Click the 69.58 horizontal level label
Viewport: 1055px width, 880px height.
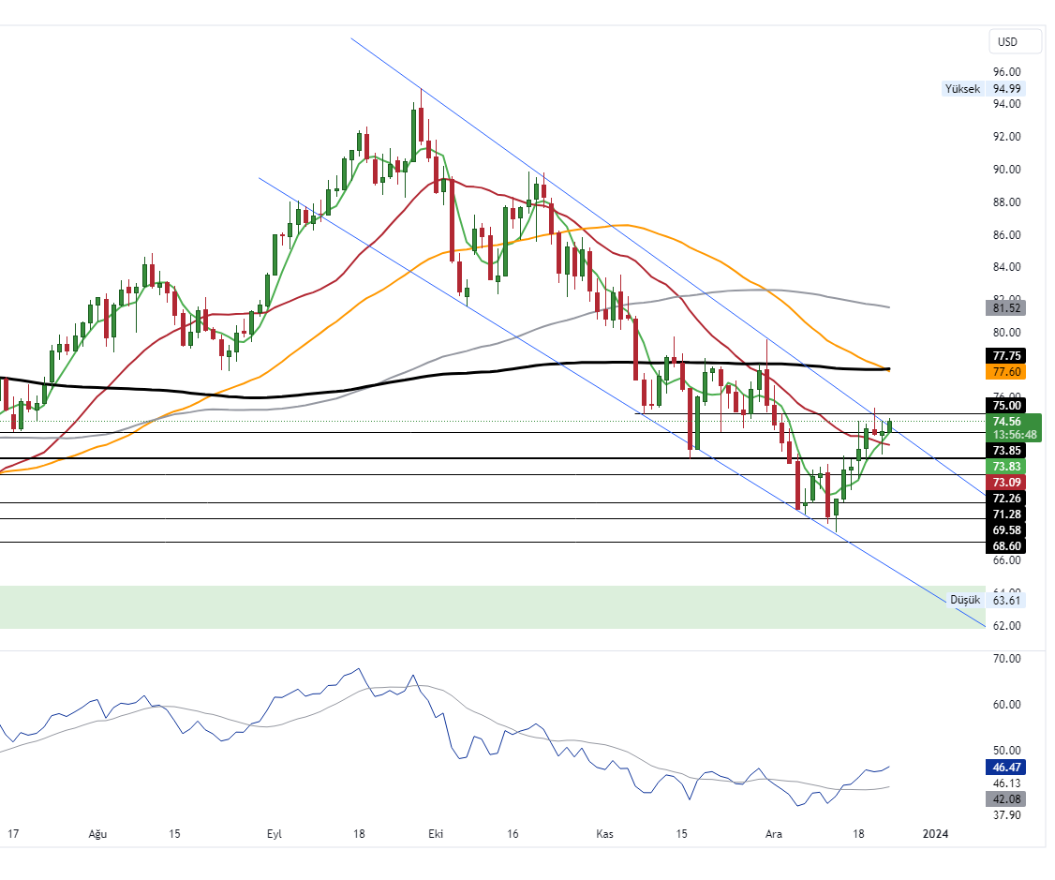[x=1006, y=530]
